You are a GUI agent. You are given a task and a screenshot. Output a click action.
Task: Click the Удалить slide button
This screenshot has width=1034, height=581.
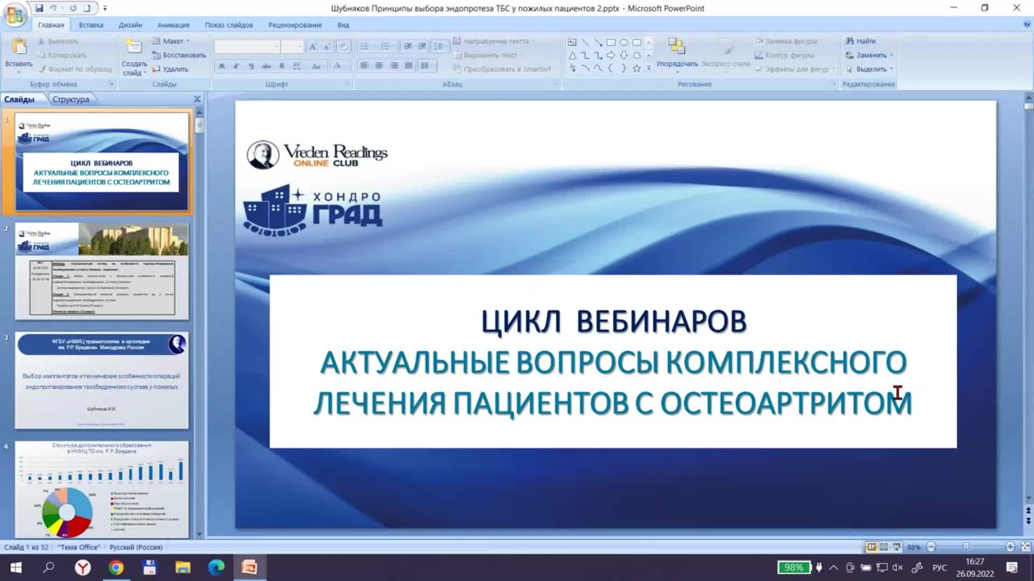[x=171, y=69]
